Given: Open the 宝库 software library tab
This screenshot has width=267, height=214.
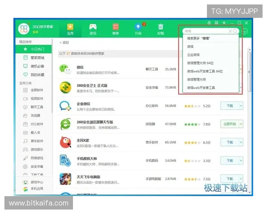Looking at the screenshot, I should coord(70,29).
